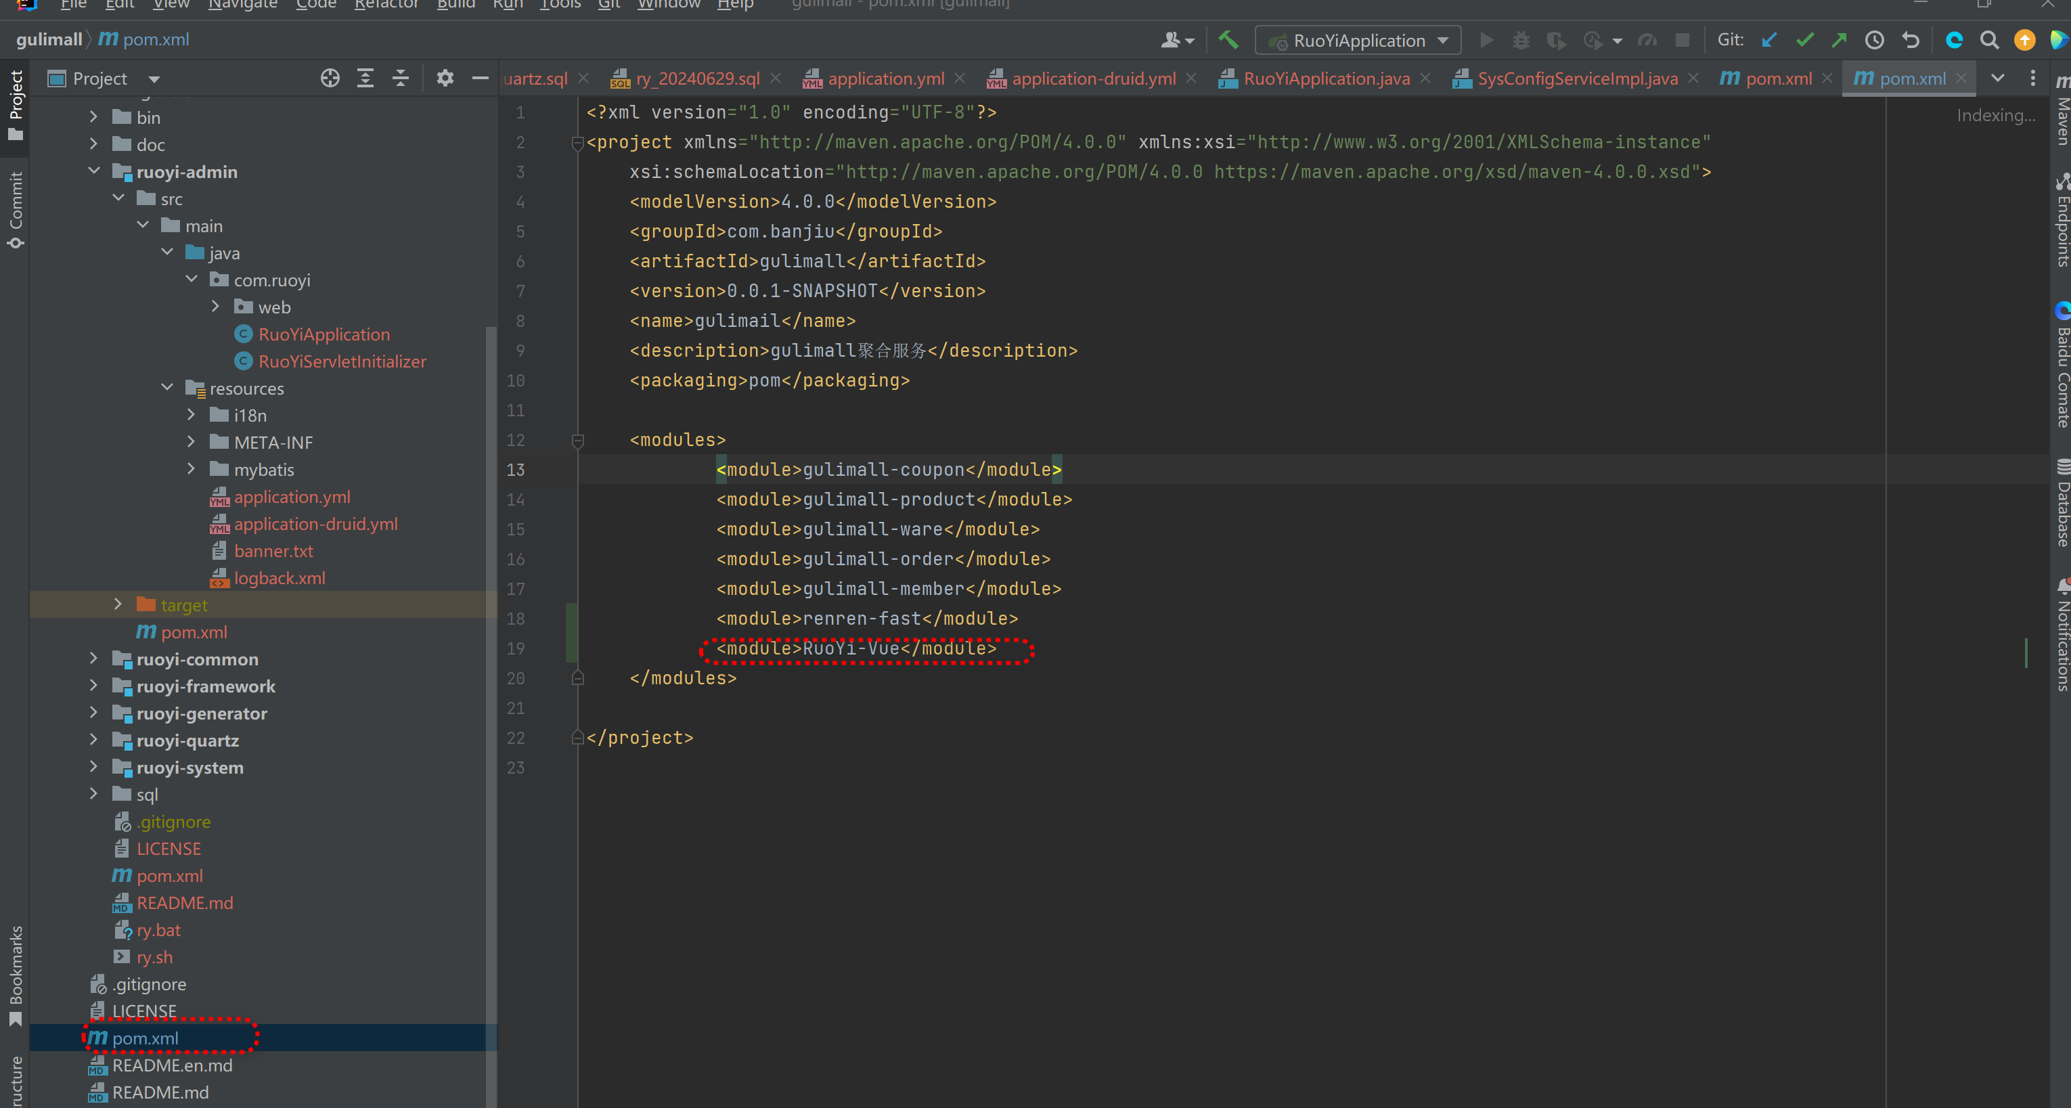Click Select Opened File crosshair icon
The width and height of the screenshot is (2071, 1108).
pos(330,78)
